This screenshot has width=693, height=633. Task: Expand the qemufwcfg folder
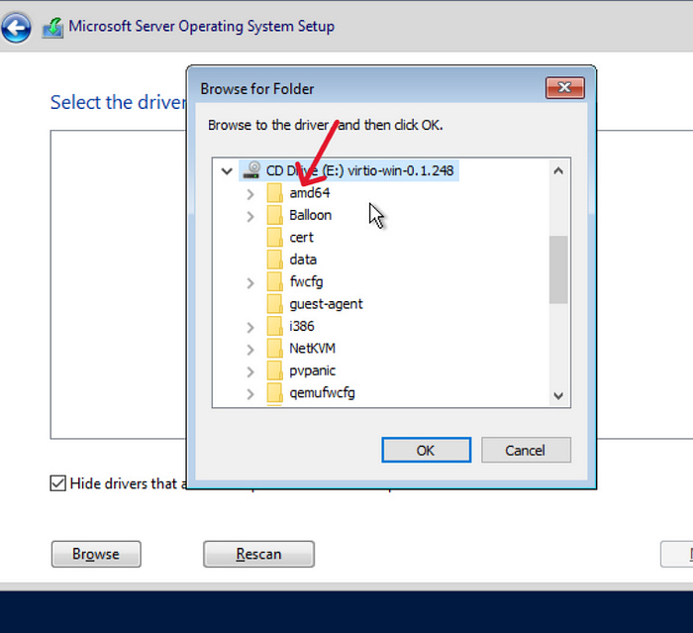tap(250, 393)
